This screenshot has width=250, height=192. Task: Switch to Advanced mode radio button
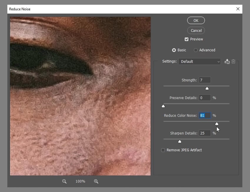[196, 50]
